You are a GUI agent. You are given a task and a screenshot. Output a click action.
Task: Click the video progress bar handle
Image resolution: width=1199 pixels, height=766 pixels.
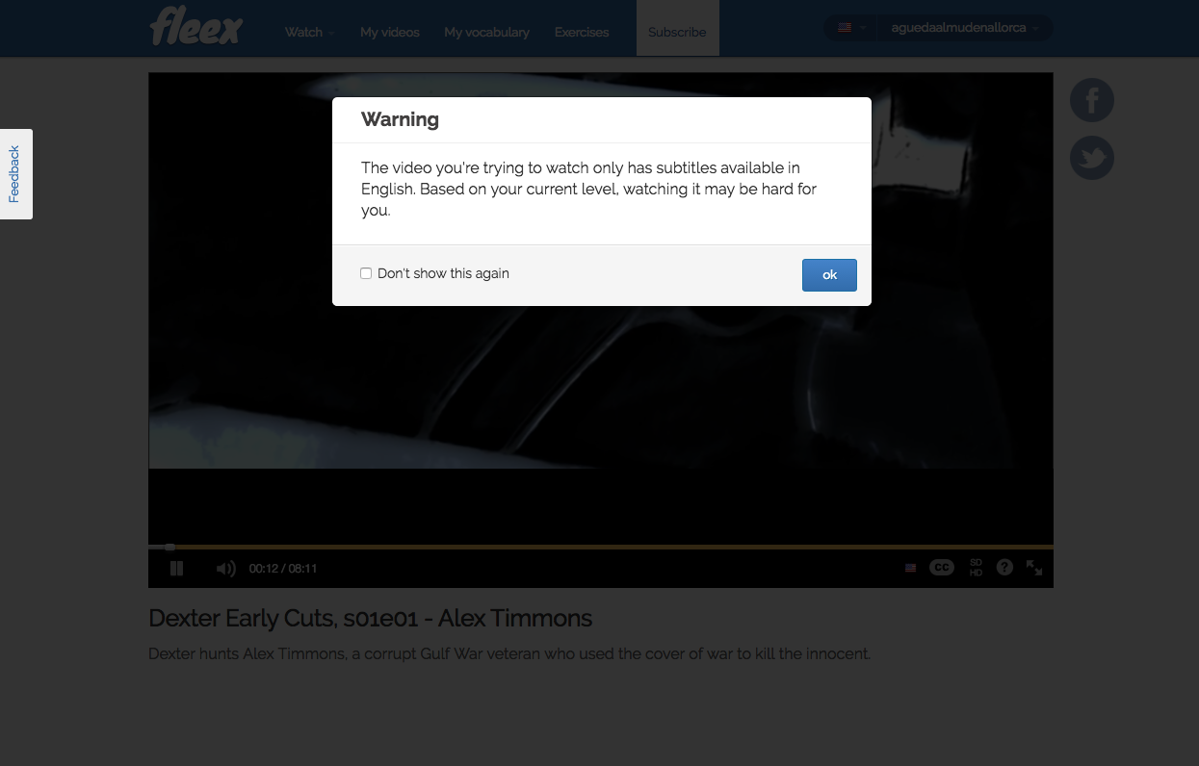[169, 547]
